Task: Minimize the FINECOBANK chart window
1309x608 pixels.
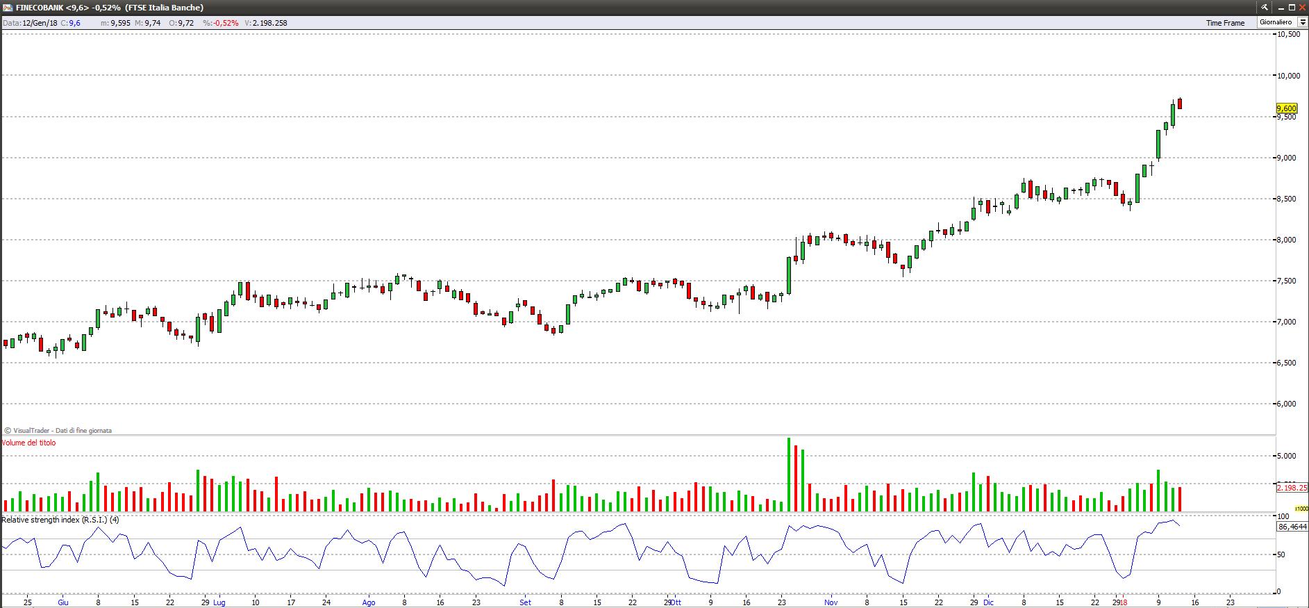Action: point(1281,8)
